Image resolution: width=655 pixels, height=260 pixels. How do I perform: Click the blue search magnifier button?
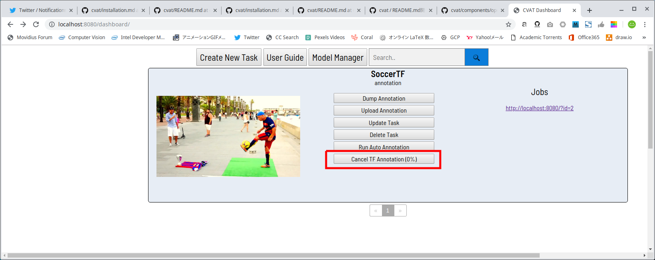(477, 58)
